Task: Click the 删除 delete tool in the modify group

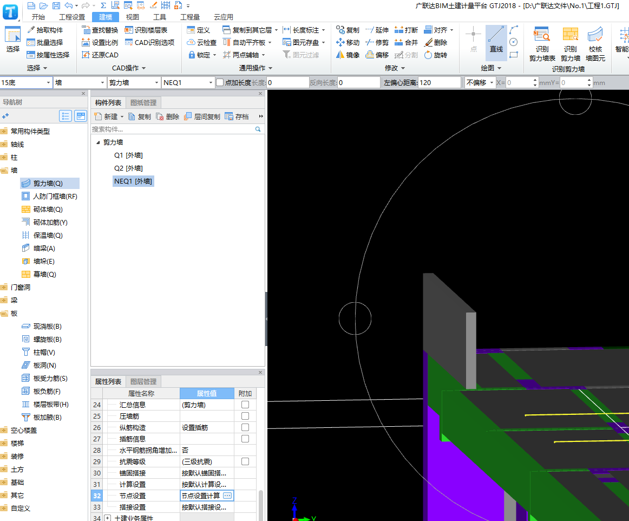Action: click(436, 43)
